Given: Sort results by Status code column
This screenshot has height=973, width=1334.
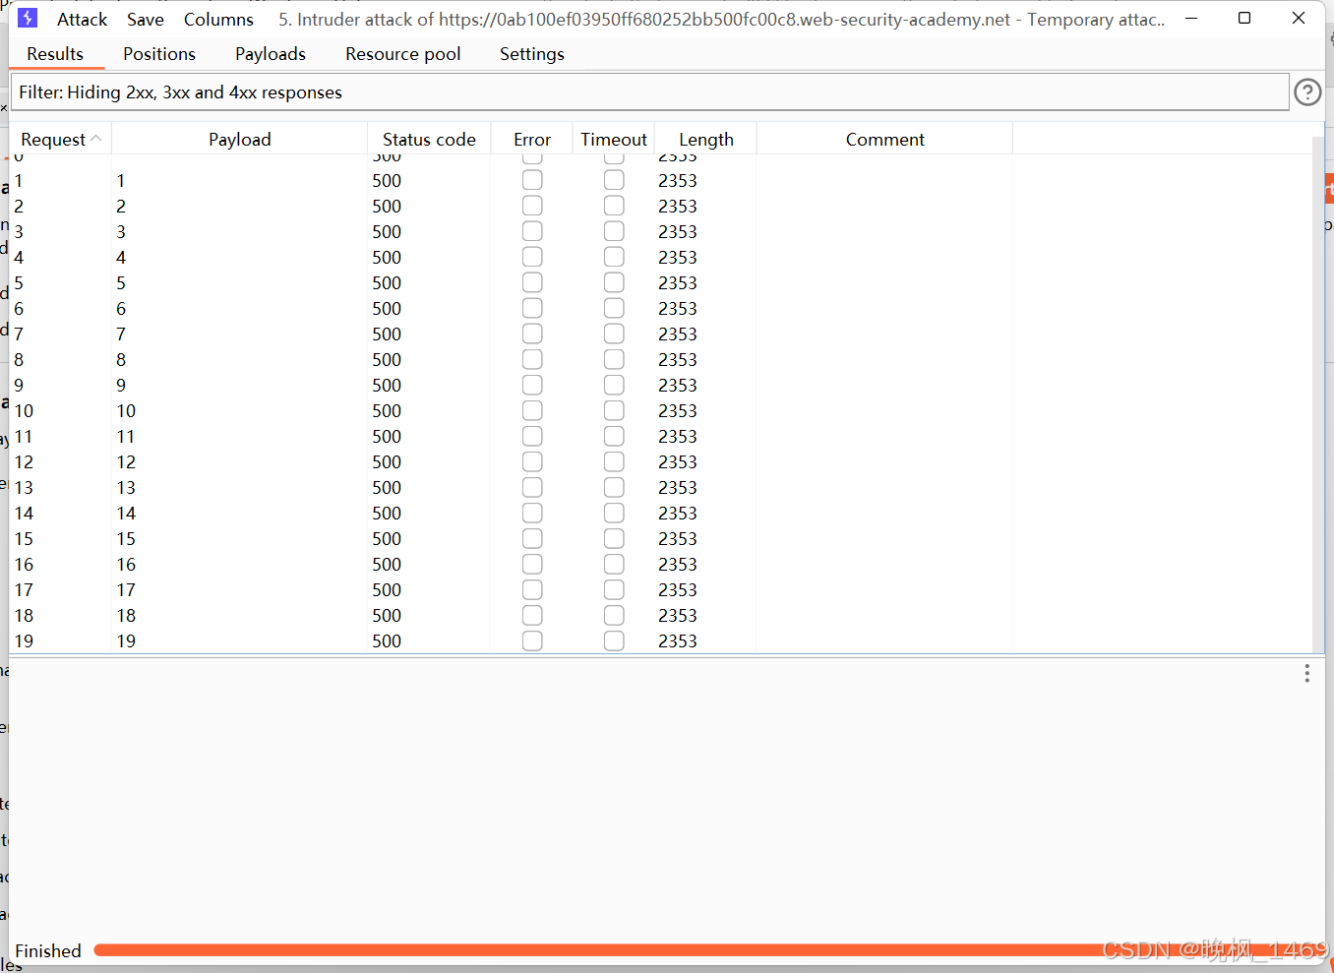Looking at the screenshot, I should (429, 139).
